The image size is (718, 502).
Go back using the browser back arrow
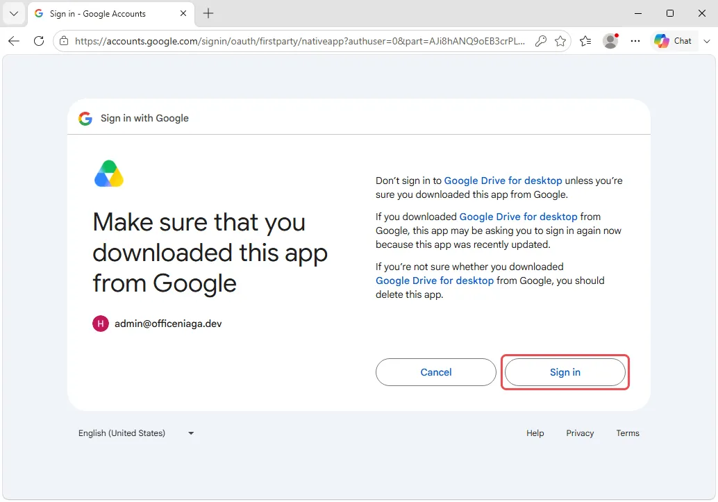pos(14,41)
